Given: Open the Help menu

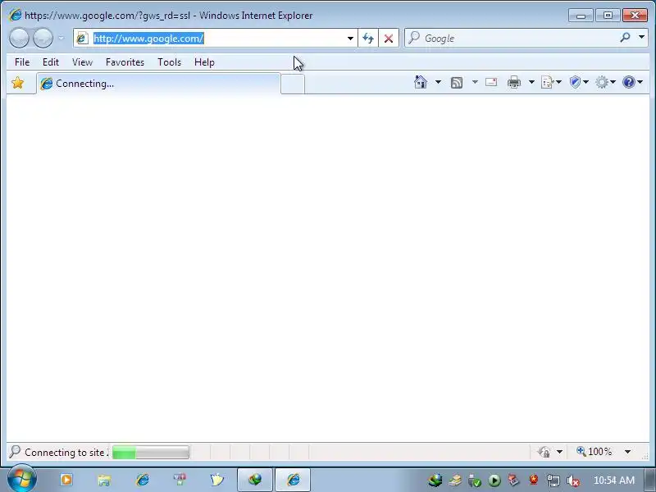Looking at the screenshot, I should click(204, 62).
